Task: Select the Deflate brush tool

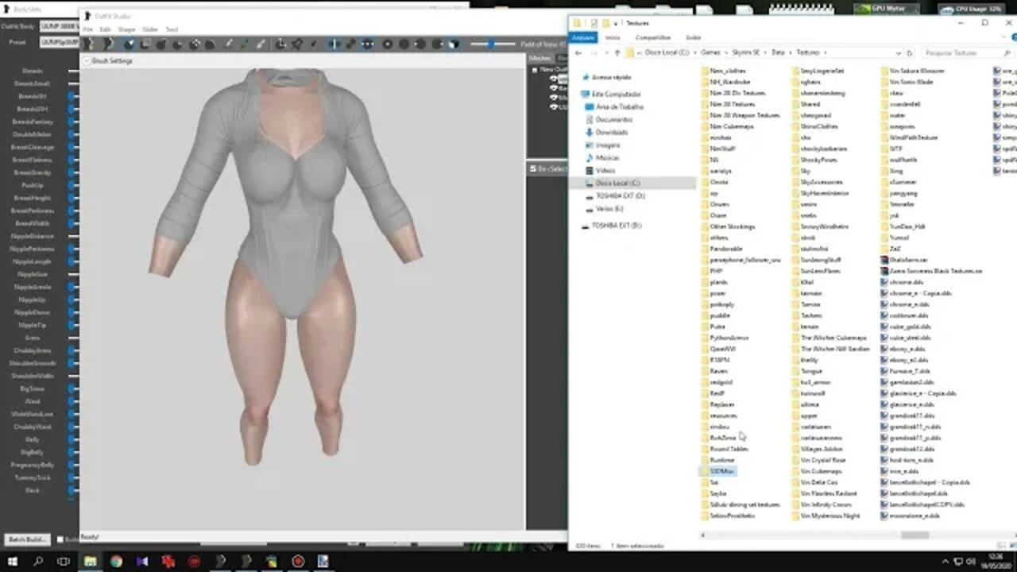Action: pos(177,44)
